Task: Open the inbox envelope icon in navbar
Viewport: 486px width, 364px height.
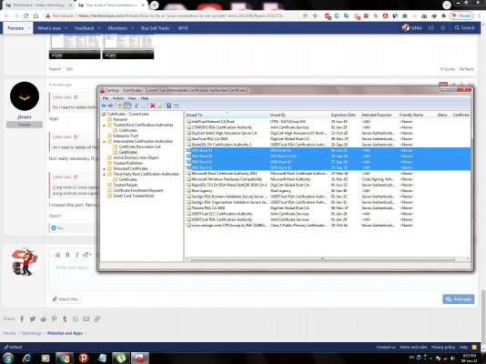Action: 430,28
